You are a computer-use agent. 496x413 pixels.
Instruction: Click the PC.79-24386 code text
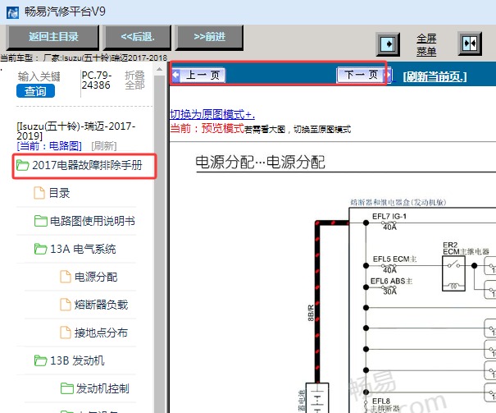(97, 80)
